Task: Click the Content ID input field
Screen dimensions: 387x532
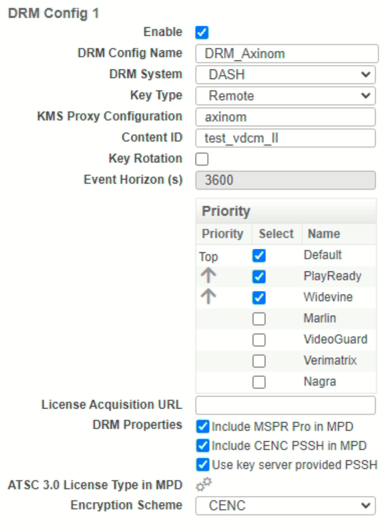Action: [285, 138]
